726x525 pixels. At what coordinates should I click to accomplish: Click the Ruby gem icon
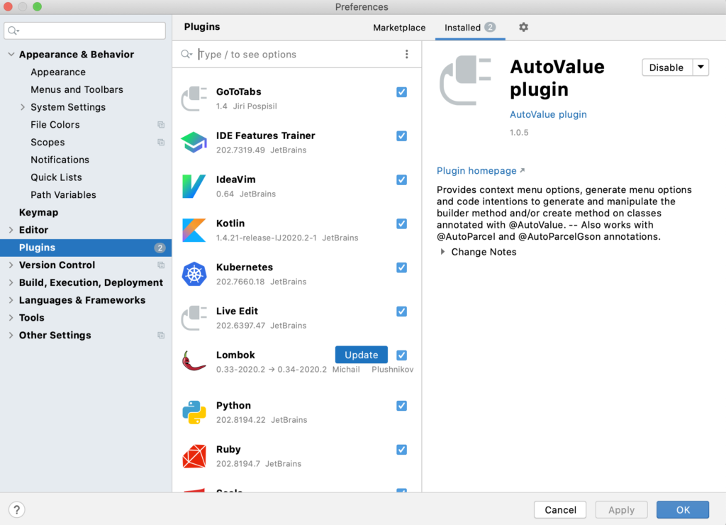194,456
